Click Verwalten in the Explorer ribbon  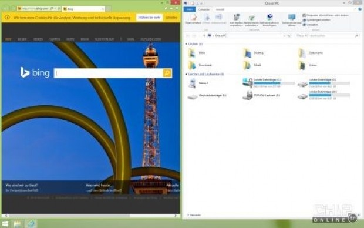tap(311, 25)
